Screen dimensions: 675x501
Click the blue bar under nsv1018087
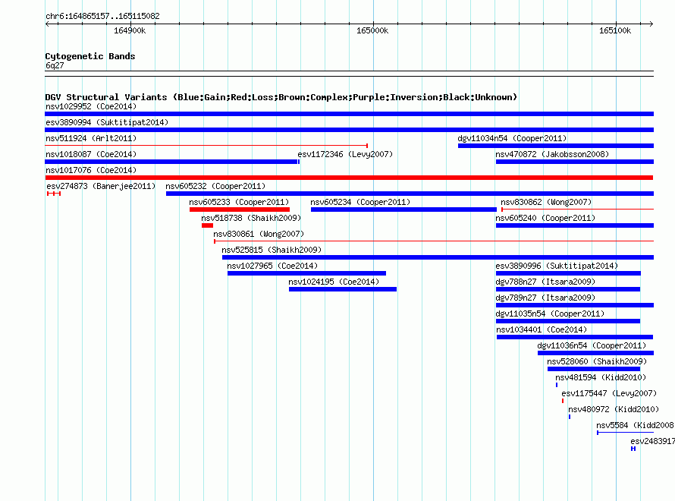[171, 162]
